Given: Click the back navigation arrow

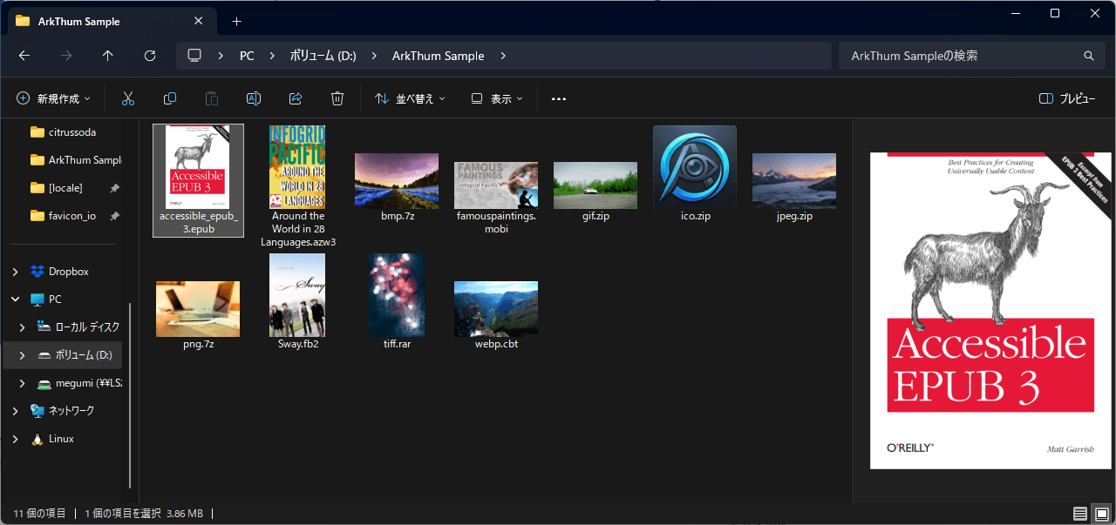Looking at the screenshot, I should coord(24,55).
